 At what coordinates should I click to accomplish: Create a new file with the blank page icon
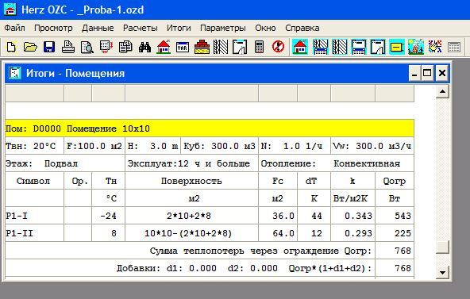11,47
